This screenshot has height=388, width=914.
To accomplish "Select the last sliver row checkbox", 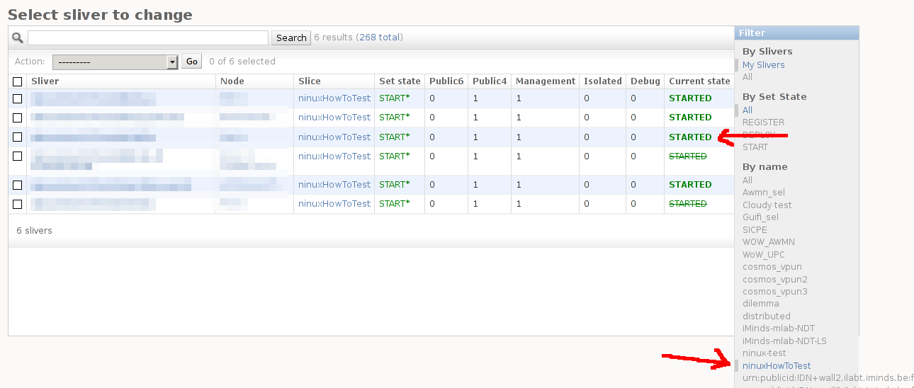I will pyautogui.click(x=18, y=204).
